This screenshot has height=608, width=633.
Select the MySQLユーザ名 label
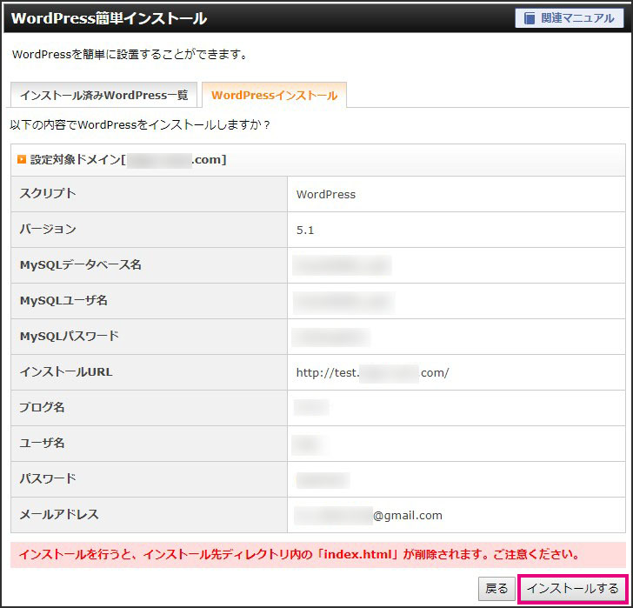click(63, 300)
